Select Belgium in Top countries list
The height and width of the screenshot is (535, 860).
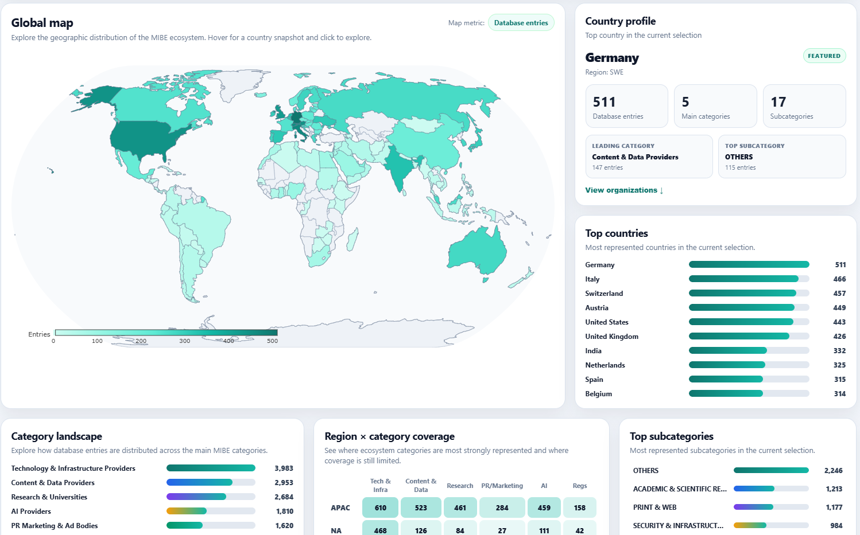point(715,393)
